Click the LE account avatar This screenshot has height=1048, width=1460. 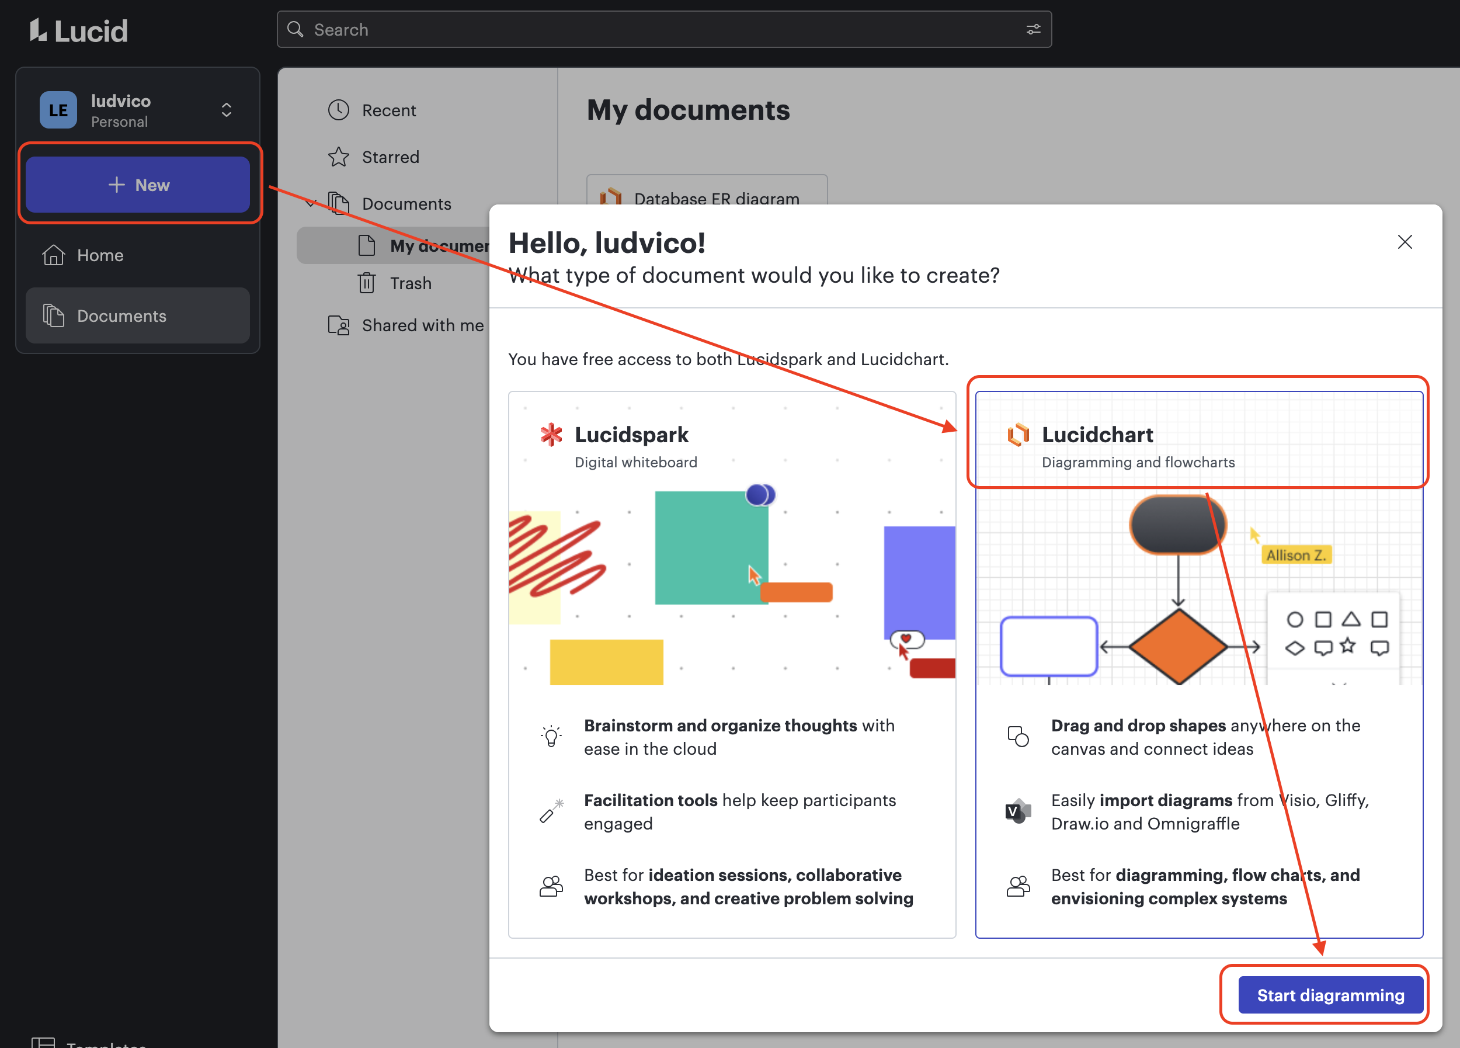click(x=58, y=110)
